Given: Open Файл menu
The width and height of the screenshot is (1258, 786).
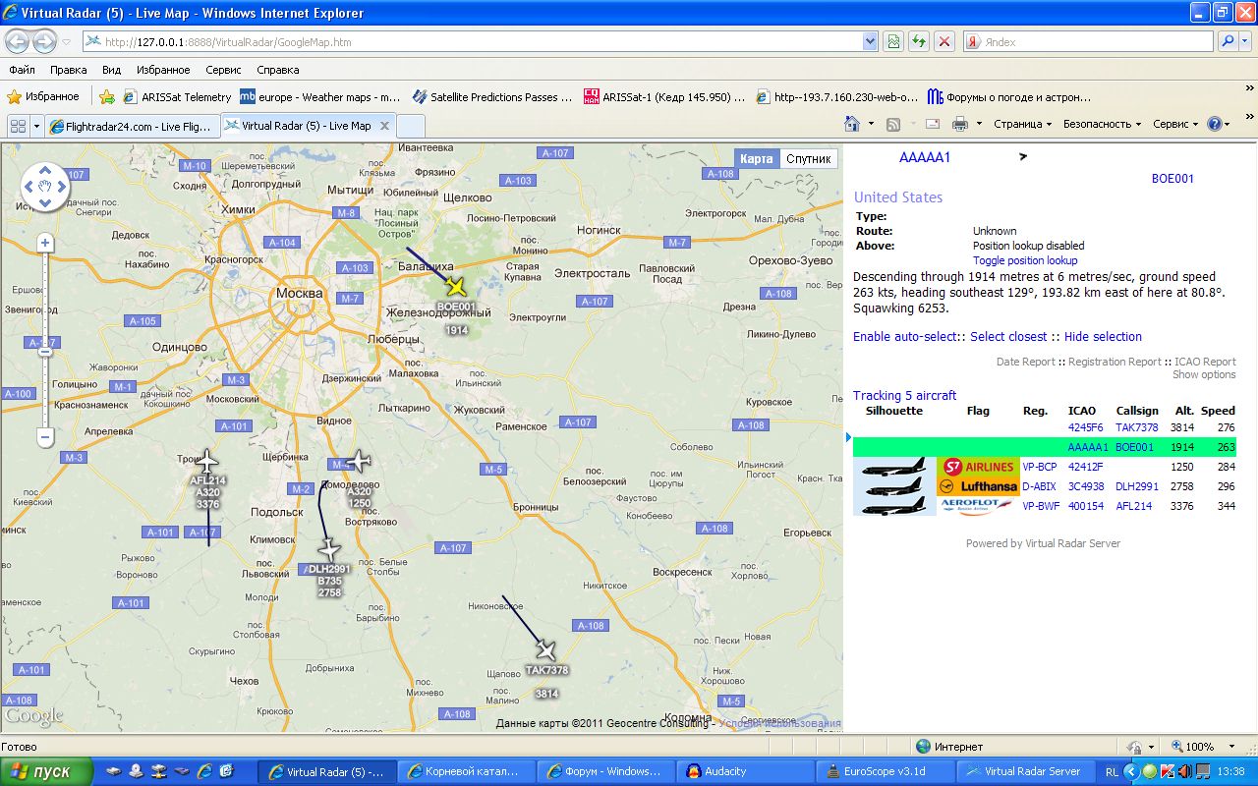Looking at the screenshot, I should tap(22, 70).
